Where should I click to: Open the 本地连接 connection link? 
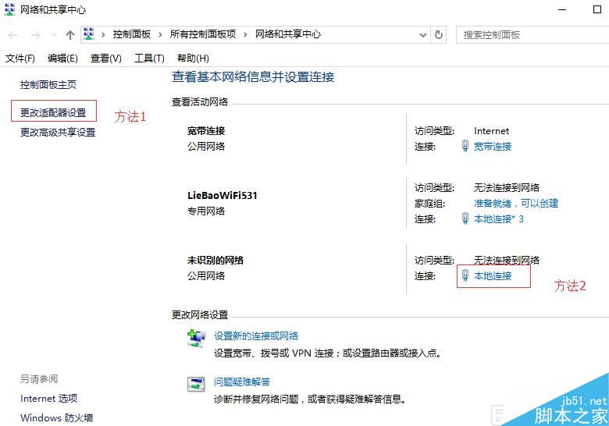point(493,276)
